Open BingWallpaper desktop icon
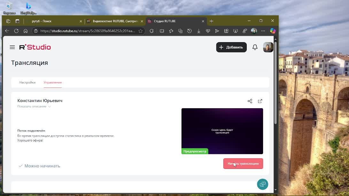 (28, 8)
